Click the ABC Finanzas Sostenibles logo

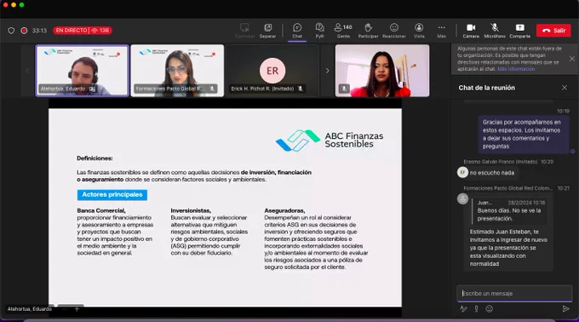pyautogui.click(x=330, y=141)
